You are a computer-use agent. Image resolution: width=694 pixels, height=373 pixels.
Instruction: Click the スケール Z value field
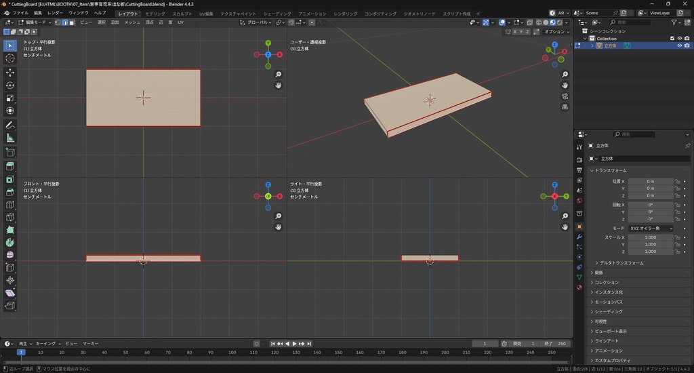pyautogui.click(x=651, y=252)
